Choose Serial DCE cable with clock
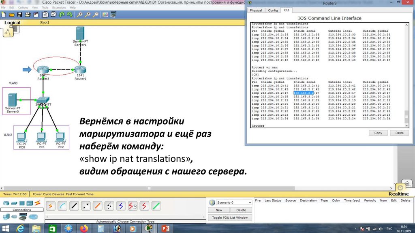Screen dimensions: 415x233 [133, 206]
